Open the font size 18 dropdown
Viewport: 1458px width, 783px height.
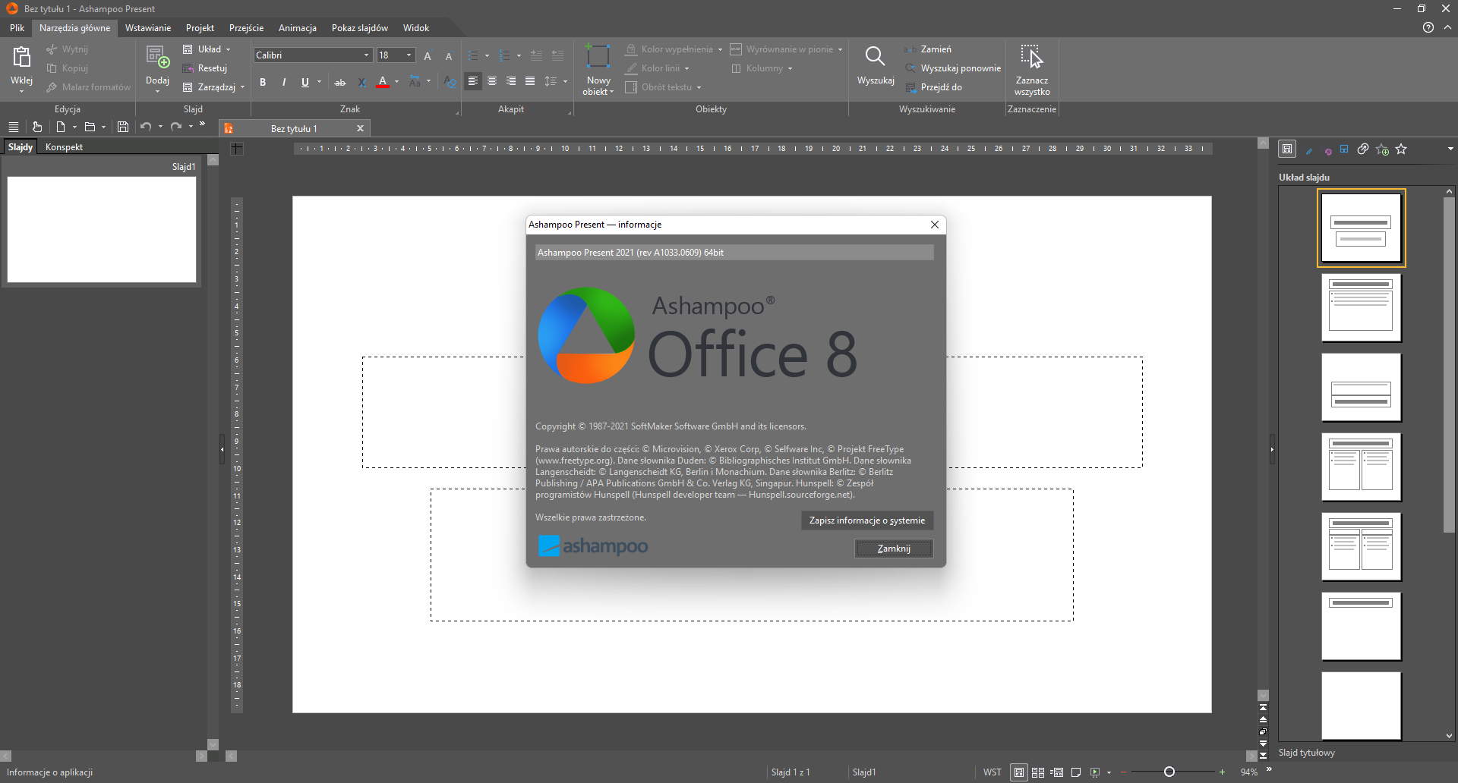[409, 55]
